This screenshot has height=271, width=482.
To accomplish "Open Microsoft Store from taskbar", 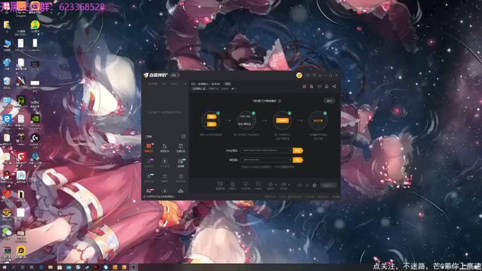I will [60, 267].
